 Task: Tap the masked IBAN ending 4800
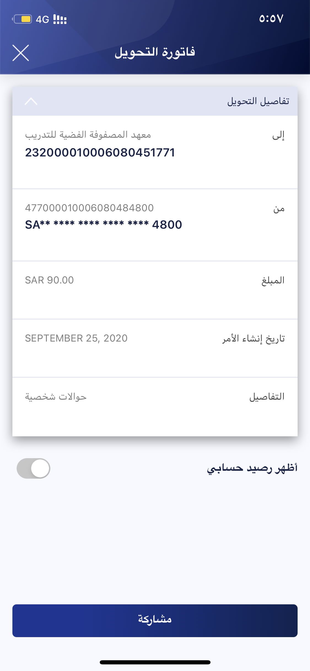[x=104, y=225]
